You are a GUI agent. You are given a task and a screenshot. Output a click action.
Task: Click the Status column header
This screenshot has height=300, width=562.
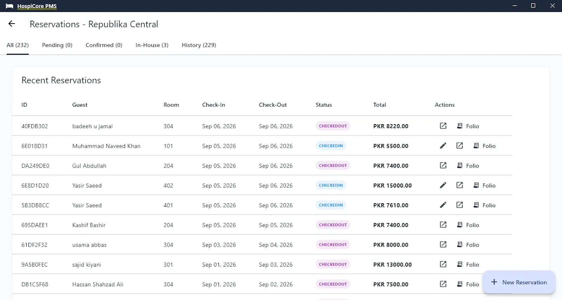pyautogui.click(x=324, y=105)
